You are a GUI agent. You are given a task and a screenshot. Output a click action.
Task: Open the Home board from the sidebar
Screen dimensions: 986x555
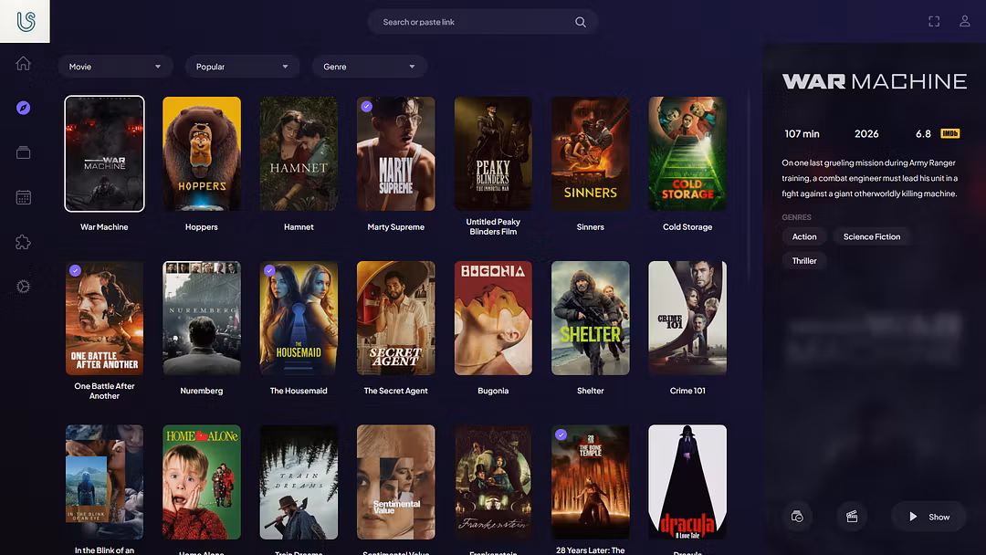coord(24,63)
